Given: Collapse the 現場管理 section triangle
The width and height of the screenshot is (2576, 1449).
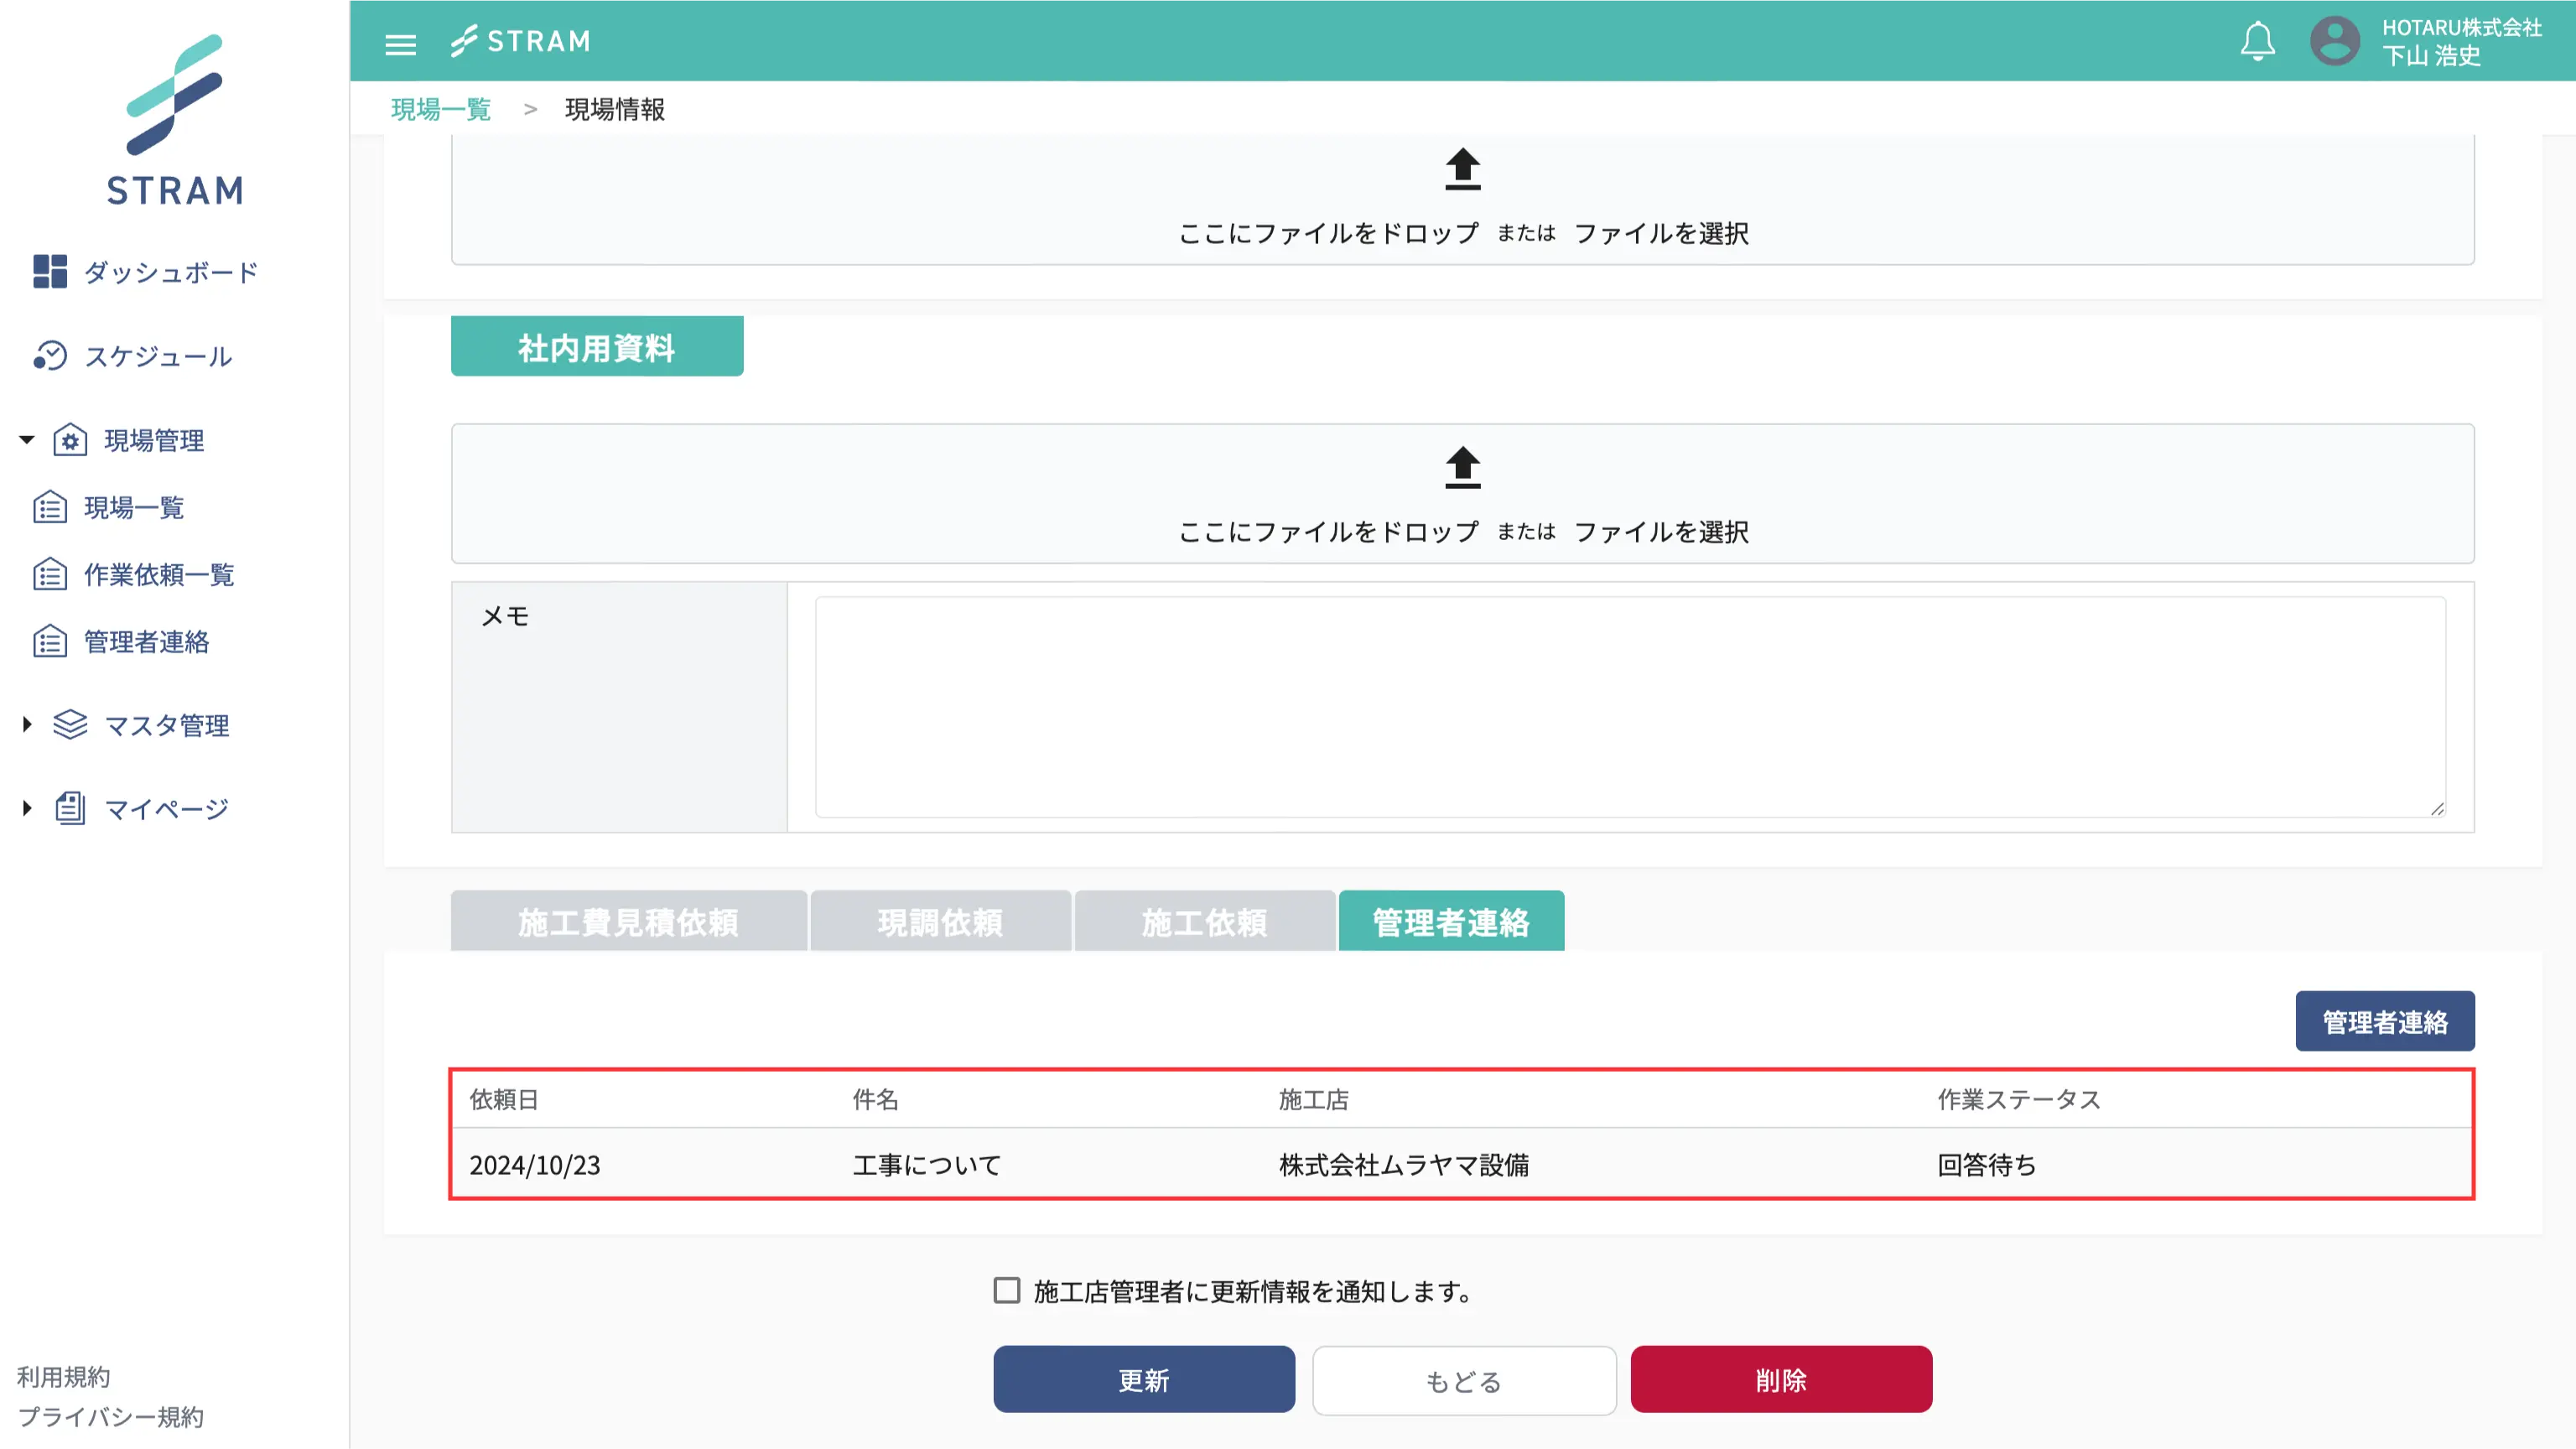Looking at the screenshot, I should (x=25, y=440).
